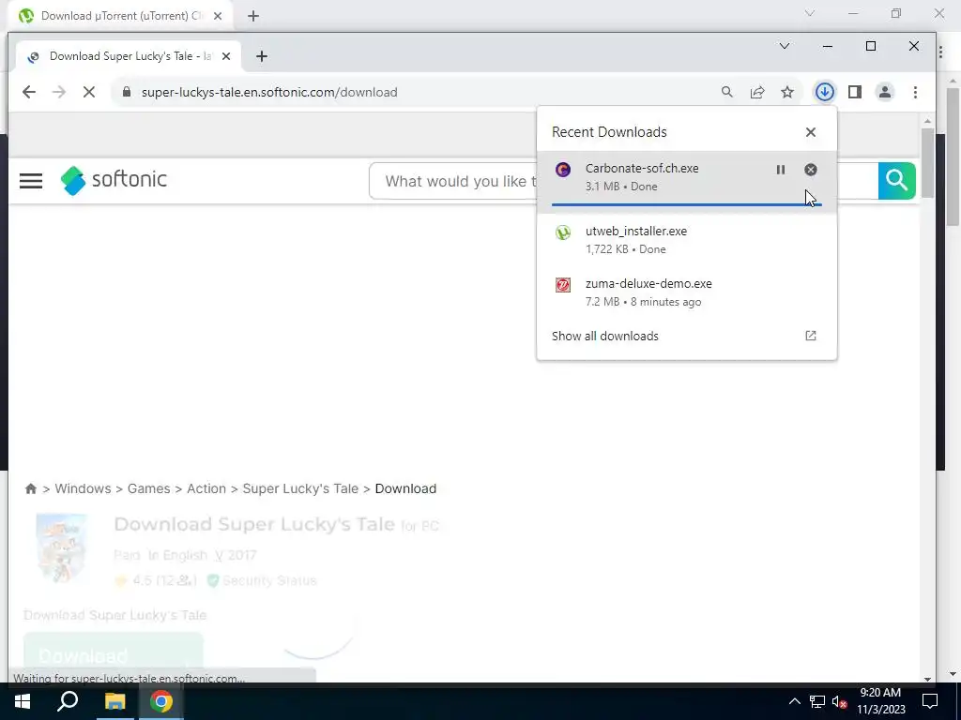
Task: Open network status tray icon
Action: point(817,701)
